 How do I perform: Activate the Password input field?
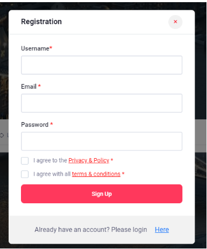click(102, 141)
